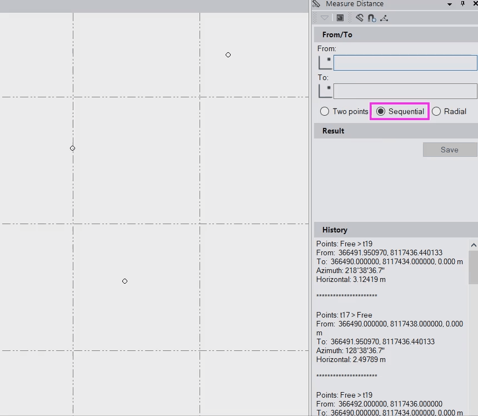This screenshot has height=416, width=478.
Task: Select the Sequential measurement mode
Action: [381, 111]
